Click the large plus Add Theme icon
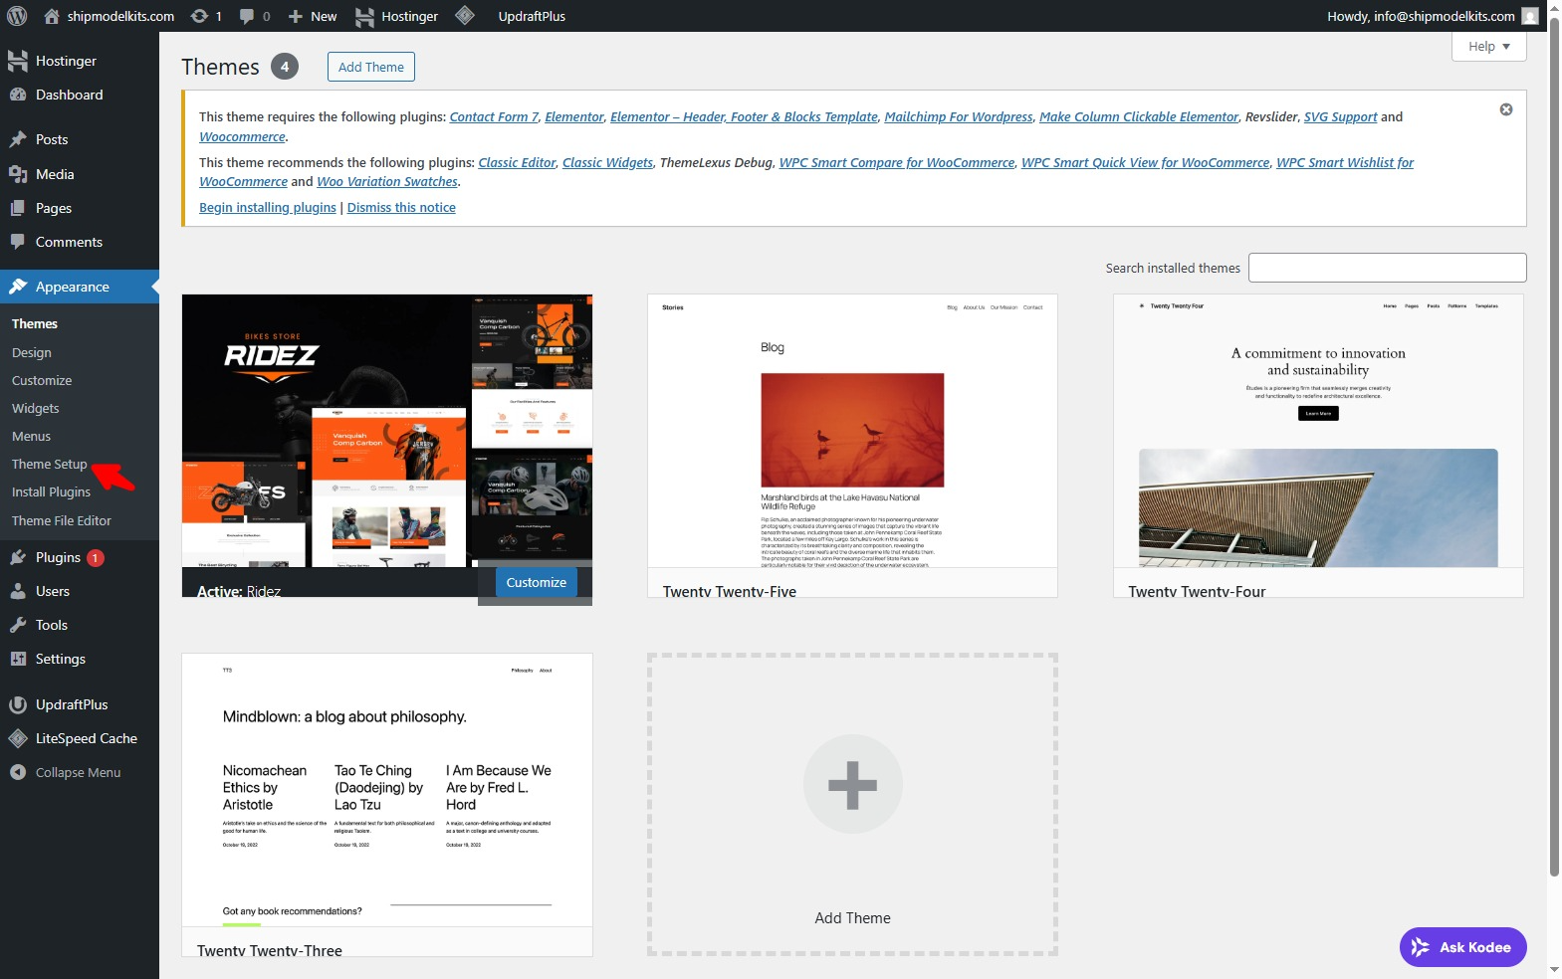 [x=852, y=784]
